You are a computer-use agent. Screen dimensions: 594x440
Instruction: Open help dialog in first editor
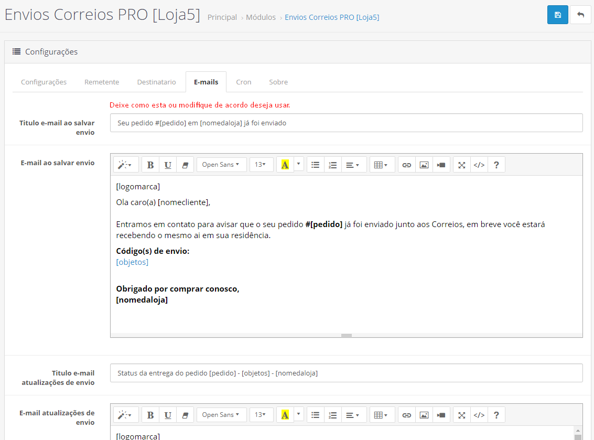click(x=496, y=165)
